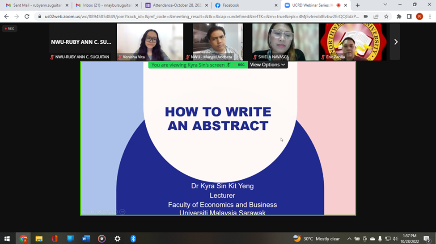Click the Zoom URL address bar
This screenshot has height=244, width=436.
[x=201, y=17]
